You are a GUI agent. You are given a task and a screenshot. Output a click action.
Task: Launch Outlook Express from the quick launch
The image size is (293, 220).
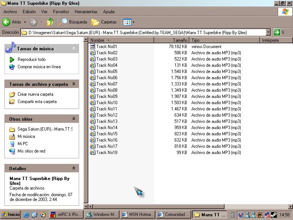[34, 214]
